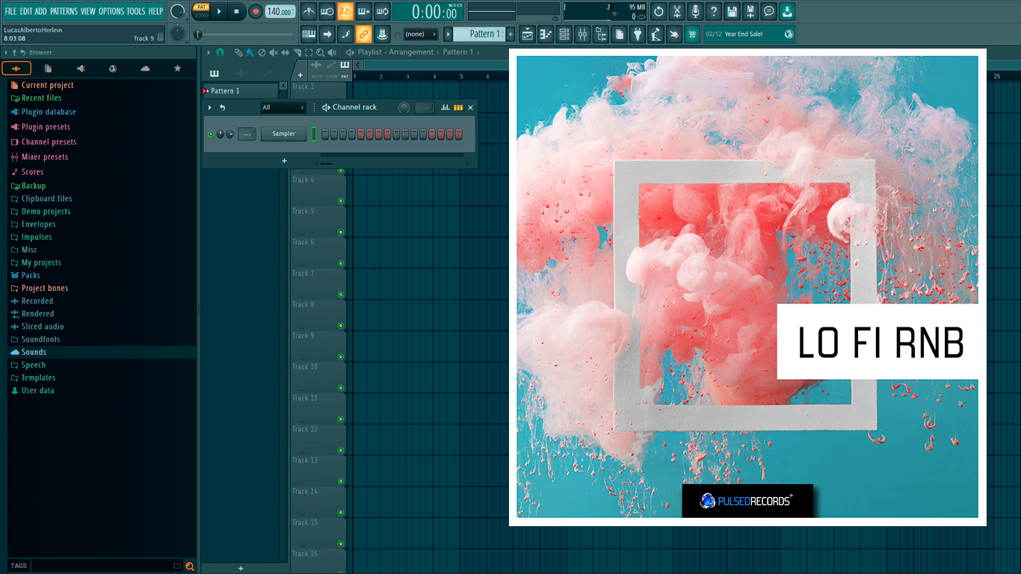Save project with floppy disk icon
The height and width of the screenshot is (574, 1021).
pyautogui.click(x=732, y=11)
